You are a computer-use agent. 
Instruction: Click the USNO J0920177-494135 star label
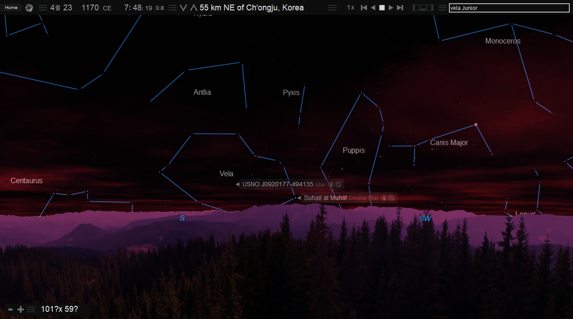click(278, 184)
